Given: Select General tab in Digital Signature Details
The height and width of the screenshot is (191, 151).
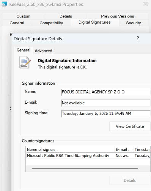Looking at the screenshot, I should 24,50.
